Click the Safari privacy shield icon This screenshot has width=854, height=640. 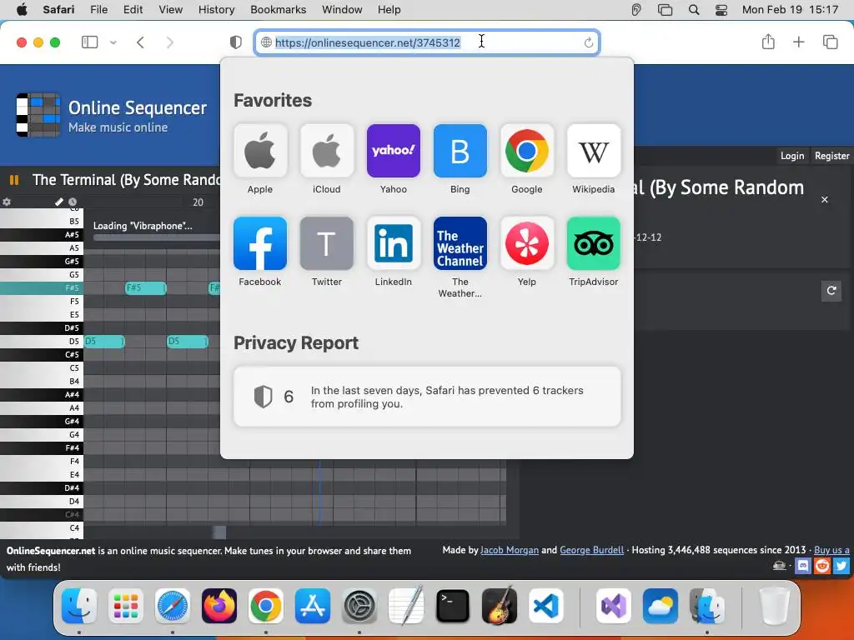[236, 42]
